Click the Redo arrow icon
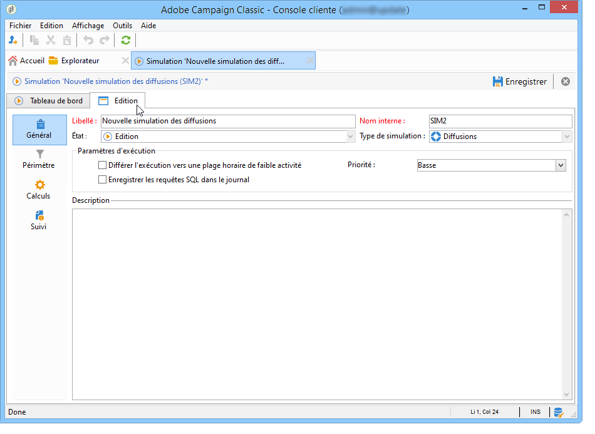 105,40
